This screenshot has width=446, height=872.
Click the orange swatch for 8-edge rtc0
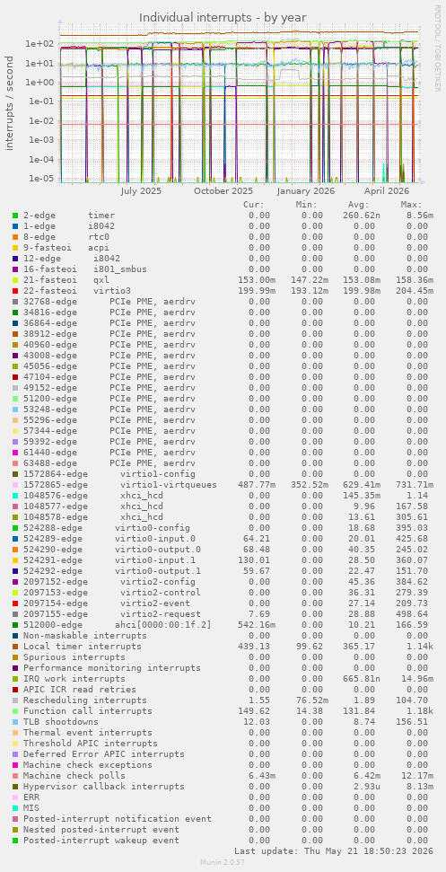click(15, 237)
